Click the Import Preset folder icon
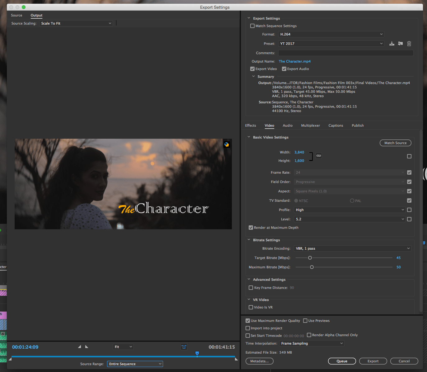 click(401, 44)
